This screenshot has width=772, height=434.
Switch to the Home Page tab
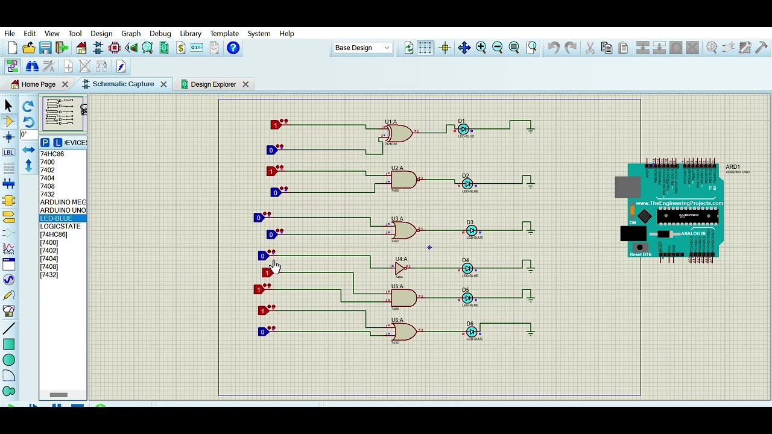tap(38, 84)
